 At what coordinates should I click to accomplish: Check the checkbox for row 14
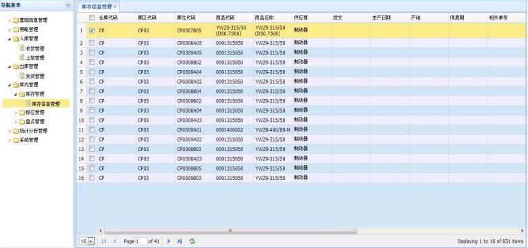(x=92, y=158)
